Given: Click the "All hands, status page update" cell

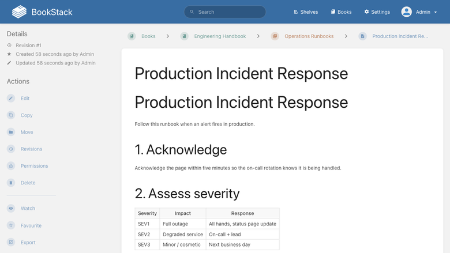Looking at the screenshot, I should [x=242, y=224].
